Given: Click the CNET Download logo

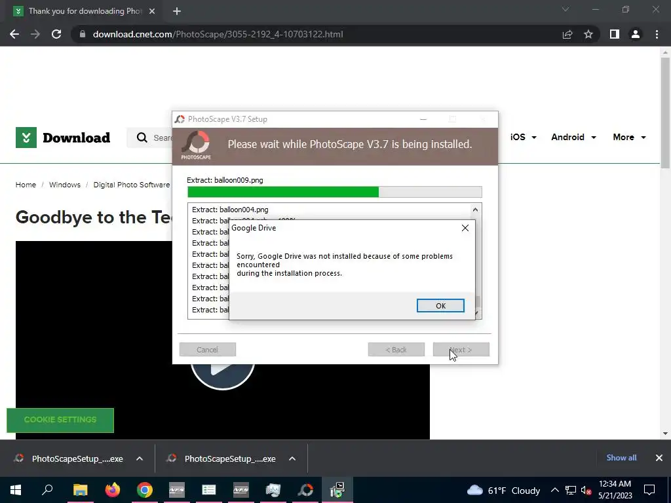Looking at the screenshot, I should click(63, 138).
